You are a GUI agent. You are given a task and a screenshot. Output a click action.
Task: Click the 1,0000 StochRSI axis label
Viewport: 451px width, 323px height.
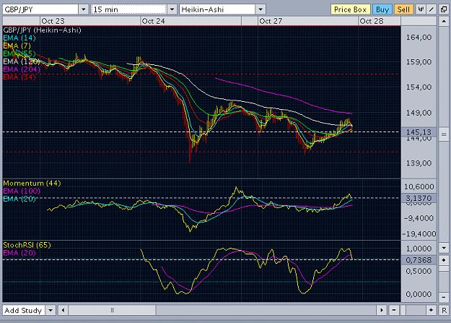point(419,249)
